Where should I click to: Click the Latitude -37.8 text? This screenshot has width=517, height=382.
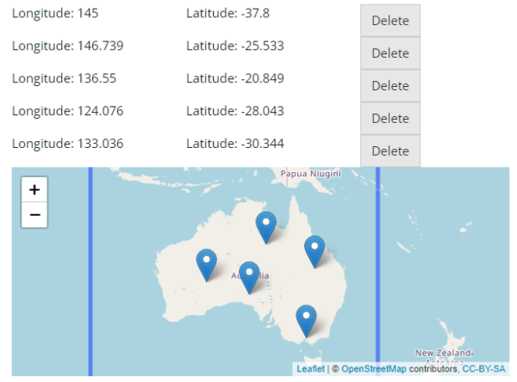(228, 13)
